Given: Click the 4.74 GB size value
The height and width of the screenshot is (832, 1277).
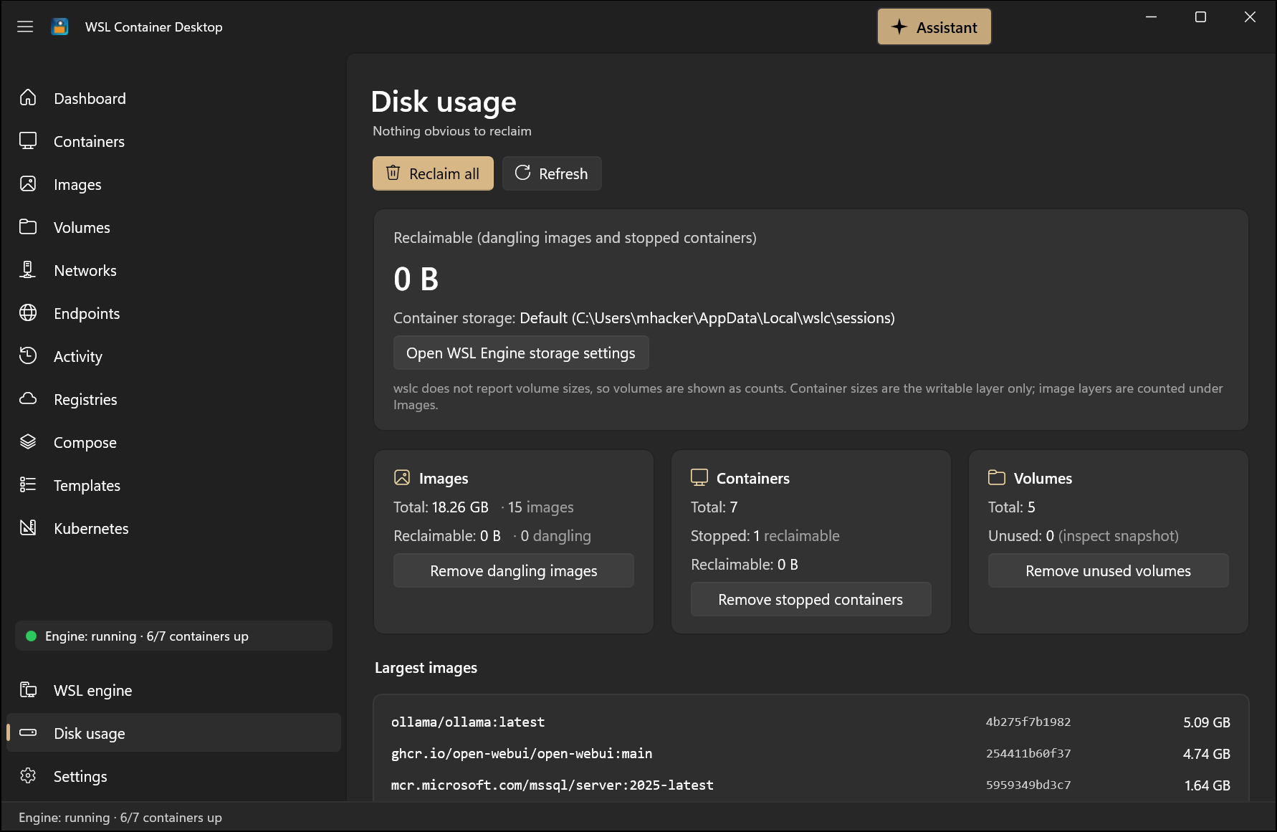Looking at the screenshot, I should click(x=1207, y=754).
